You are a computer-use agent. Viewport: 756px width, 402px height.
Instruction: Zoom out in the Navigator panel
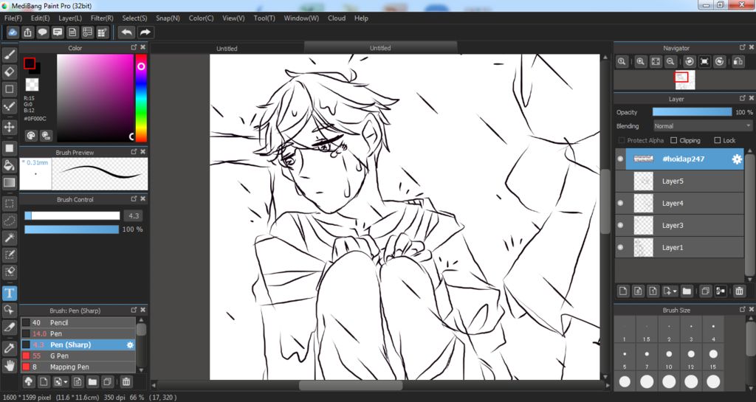tap(670, 62)
